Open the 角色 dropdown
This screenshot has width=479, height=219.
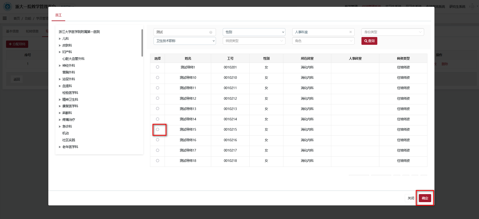click(x=323, y=41)
